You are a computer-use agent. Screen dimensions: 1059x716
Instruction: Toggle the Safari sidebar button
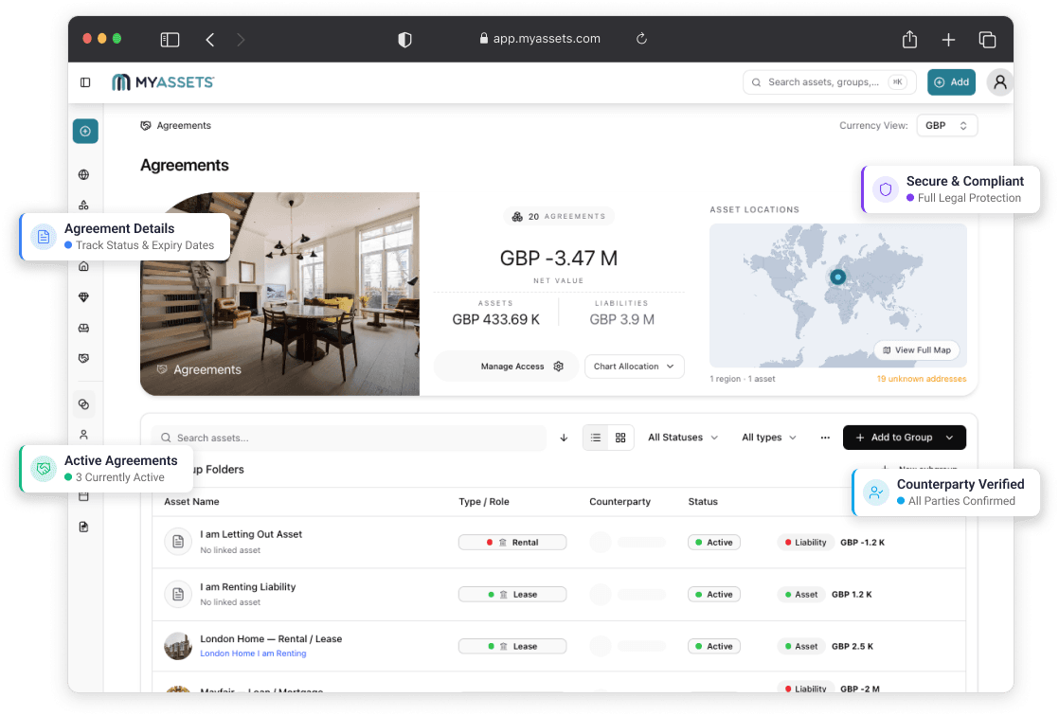tap(170, 40)
